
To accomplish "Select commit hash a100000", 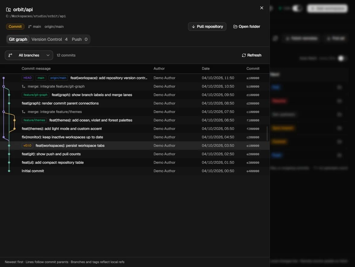I will (x=253, y=78).
